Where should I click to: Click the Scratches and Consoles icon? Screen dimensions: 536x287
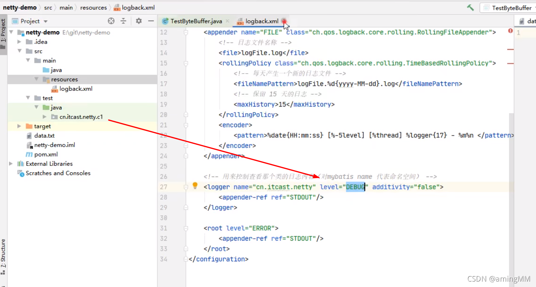[x=21, y=173]
